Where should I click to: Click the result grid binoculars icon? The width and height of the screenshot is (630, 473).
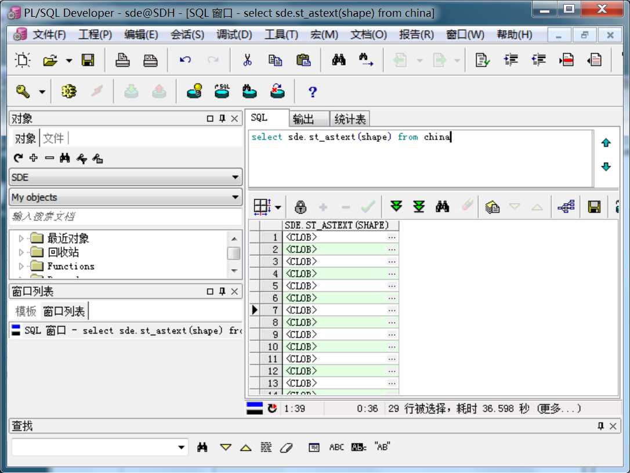(442, 207)
